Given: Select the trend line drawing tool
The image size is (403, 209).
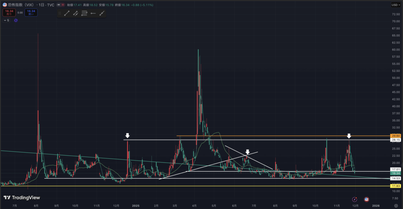Looking at the screenshot, I should point(67,13).
